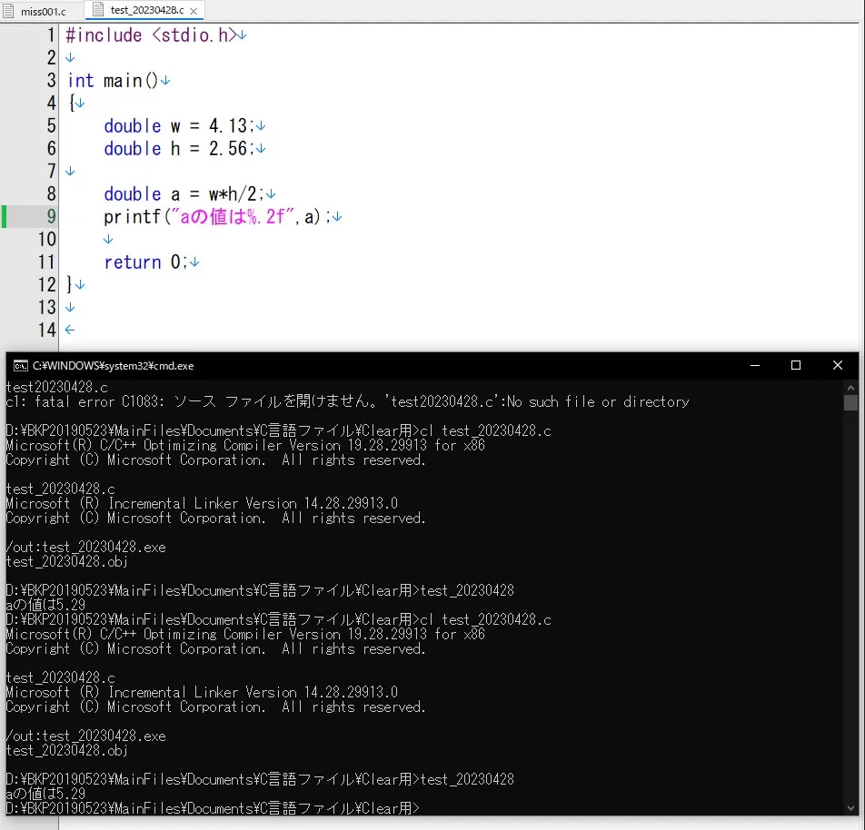This screenshot has height=830, width=865.
Task: Grab the console vertical scrollbar thumb
Action: pyautogui.click(x=850, y=403)
